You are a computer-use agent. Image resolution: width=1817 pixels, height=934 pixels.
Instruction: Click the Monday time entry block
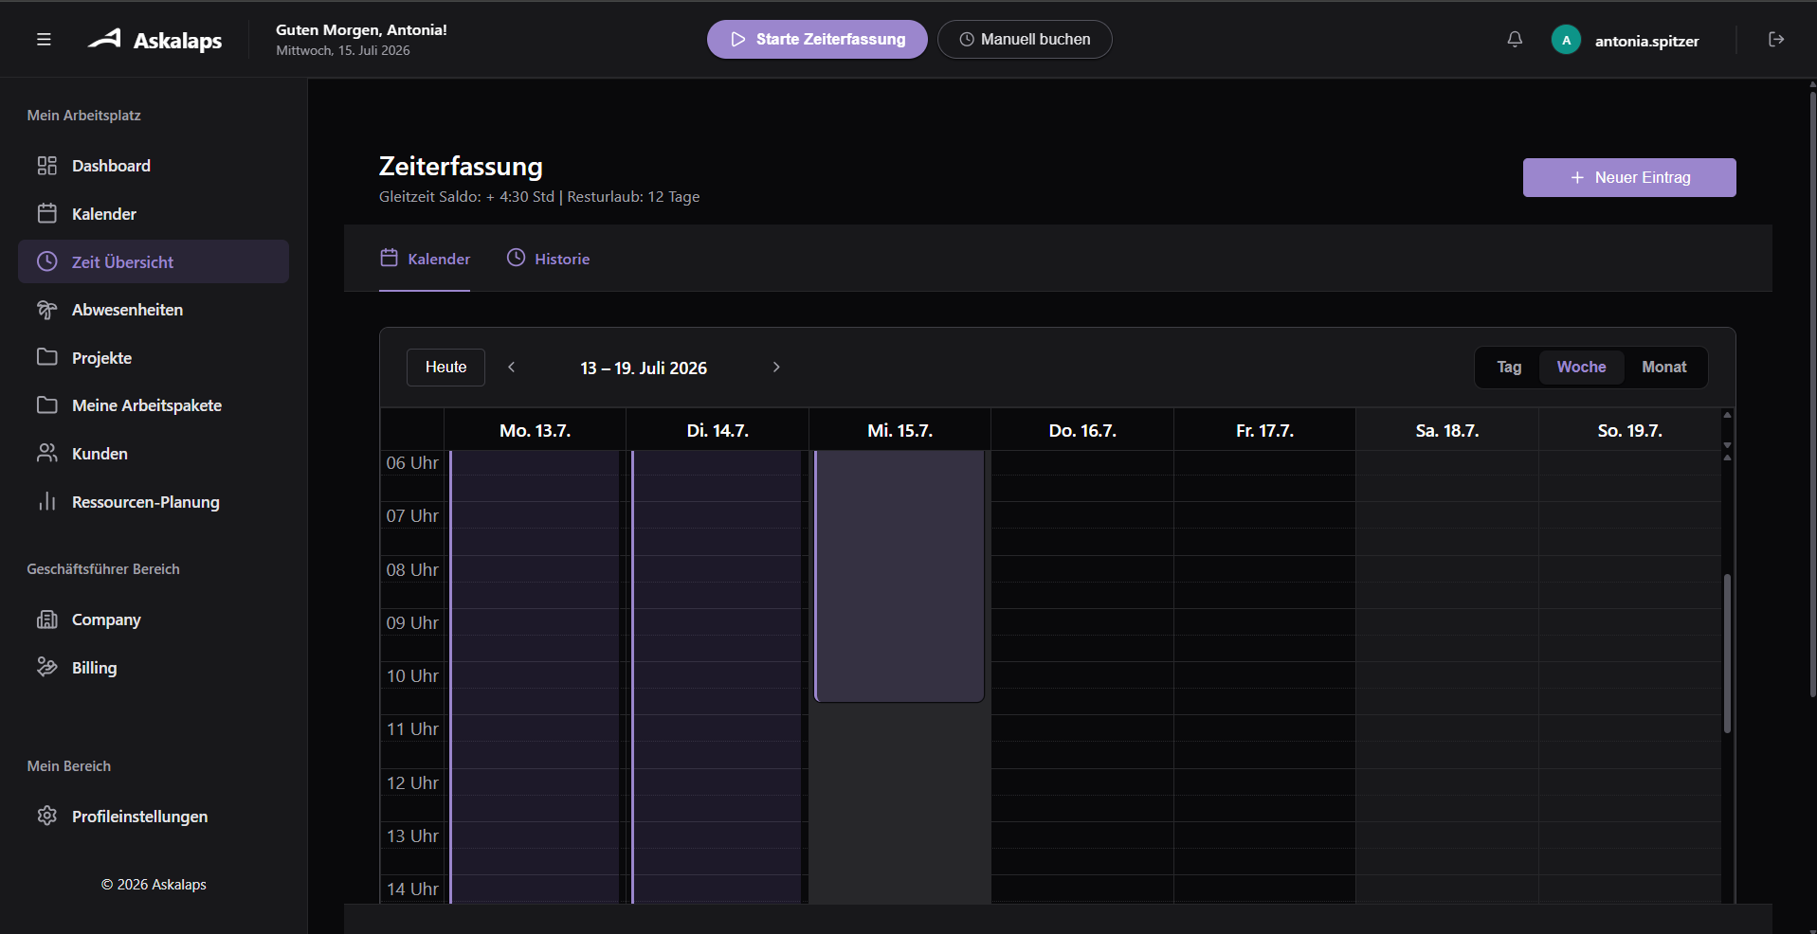535,676
